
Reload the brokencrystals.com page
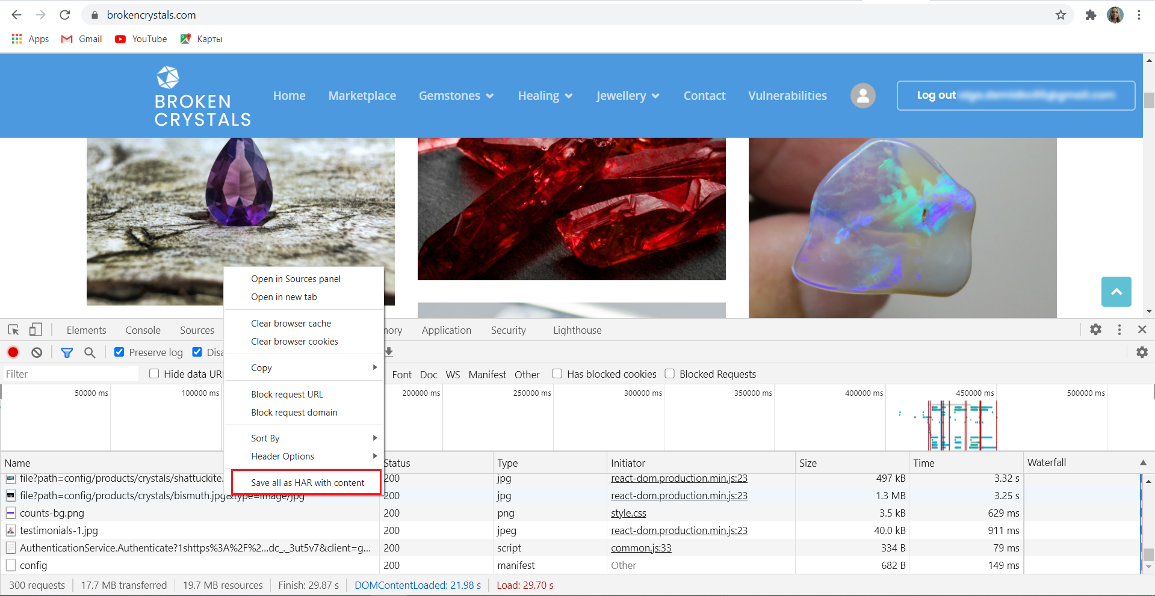click(65, 15)
